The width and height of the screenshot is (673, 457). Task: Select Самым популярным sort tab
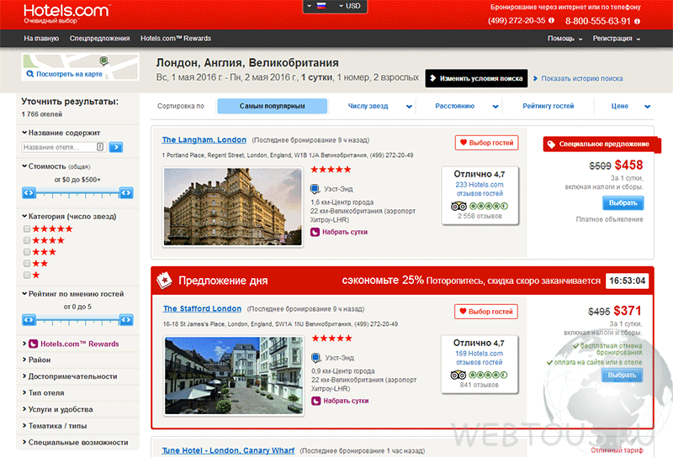click(272, 107)
